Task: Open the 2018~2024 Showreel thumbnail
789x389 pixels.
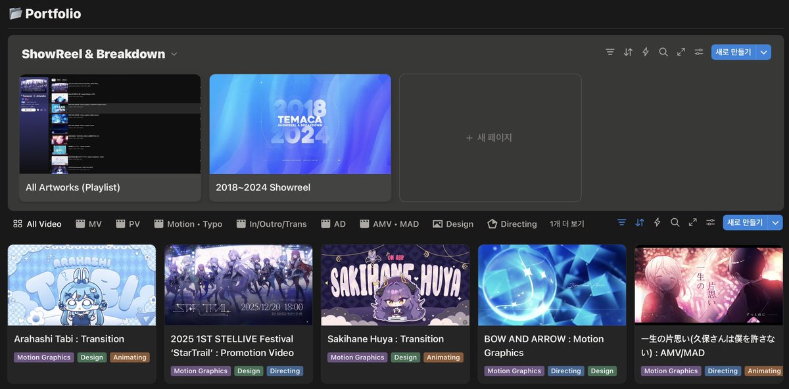Action: pos(300,124)
